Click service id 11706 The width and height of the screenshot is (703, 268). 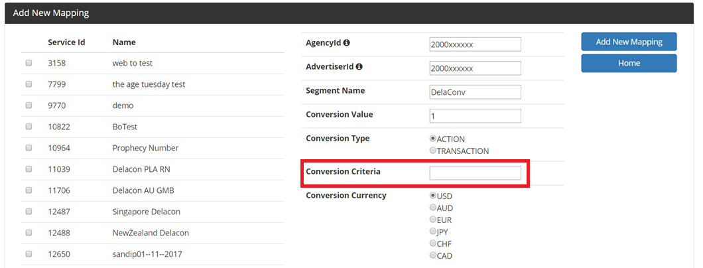tap(59, 190)
